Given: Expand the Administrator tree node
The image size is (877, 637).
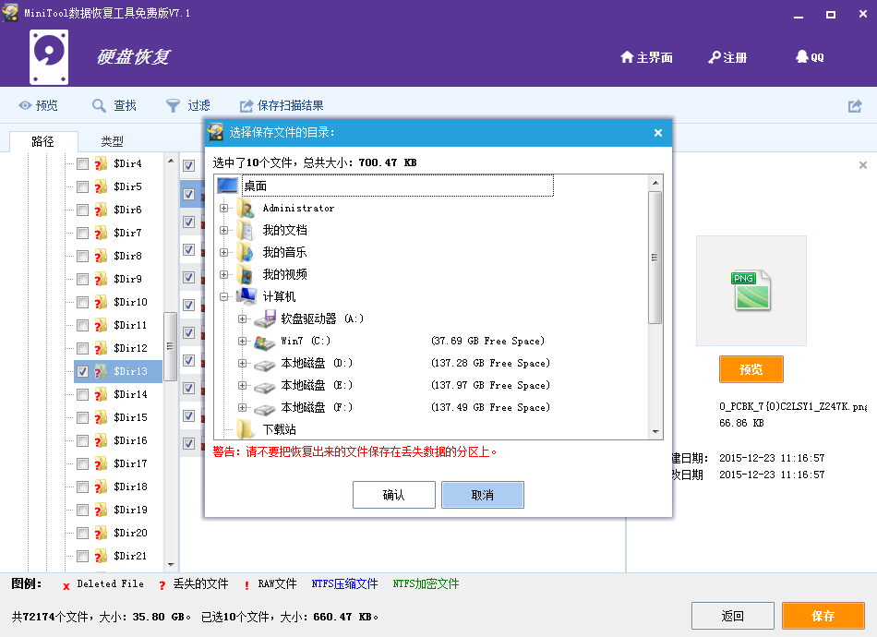Looking at the screenshot, I should [x=223, y=208].
